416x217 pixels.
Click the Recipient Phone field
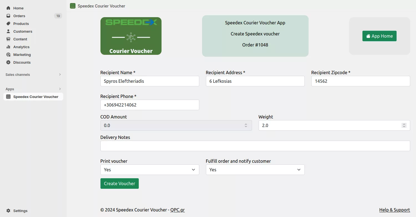pos(150,105)
